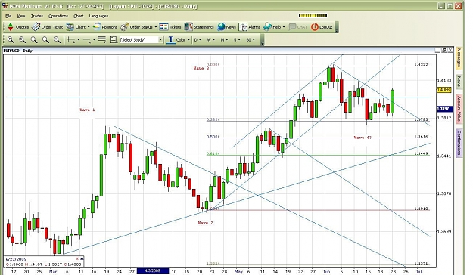Select the text annotation T tool

coord(171,39)
